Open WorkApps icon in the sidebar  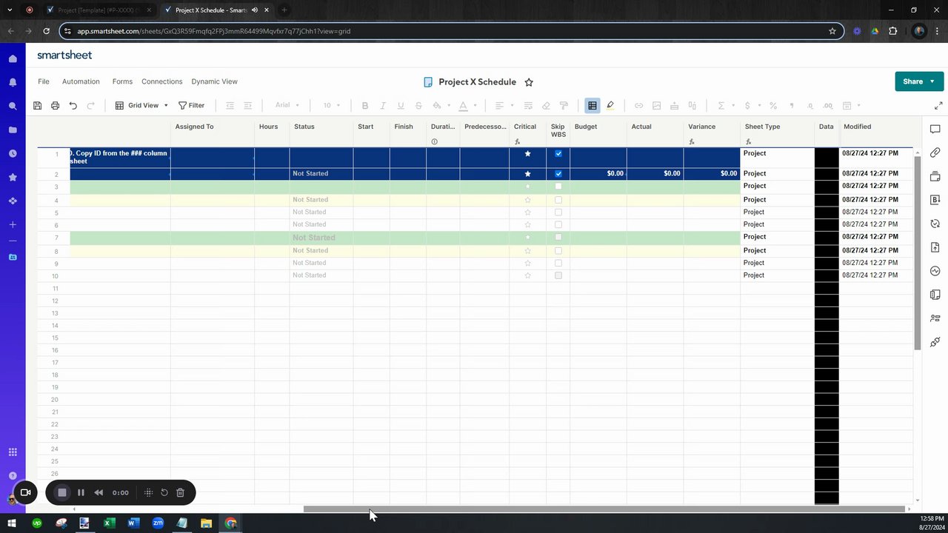[x=13, y=201]
